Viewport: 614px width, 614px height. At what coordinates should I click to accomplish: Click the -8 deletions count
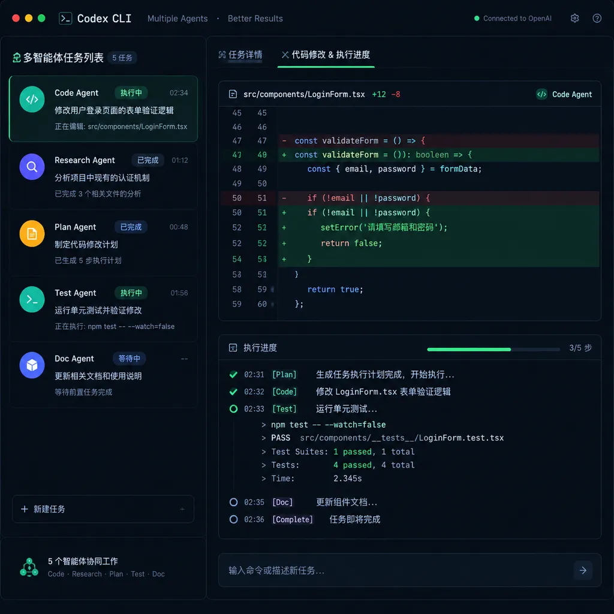click(396, 94)
